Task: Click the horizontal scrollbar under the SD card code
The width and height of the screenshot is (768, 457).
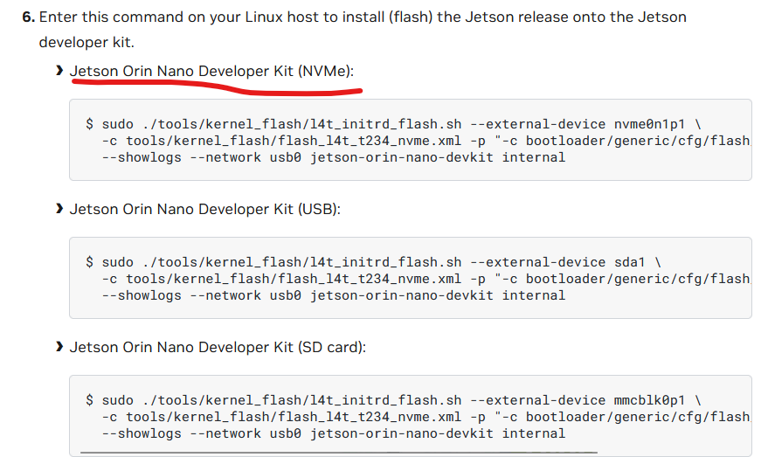Action: [339, 452]
